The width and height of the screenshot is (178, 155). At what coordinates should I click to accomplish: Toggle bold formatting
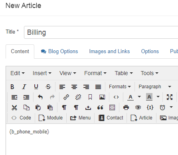pyautogui.click(x=12, y=87)
